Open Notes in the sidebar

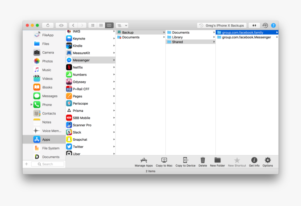(x=44, y=122)
